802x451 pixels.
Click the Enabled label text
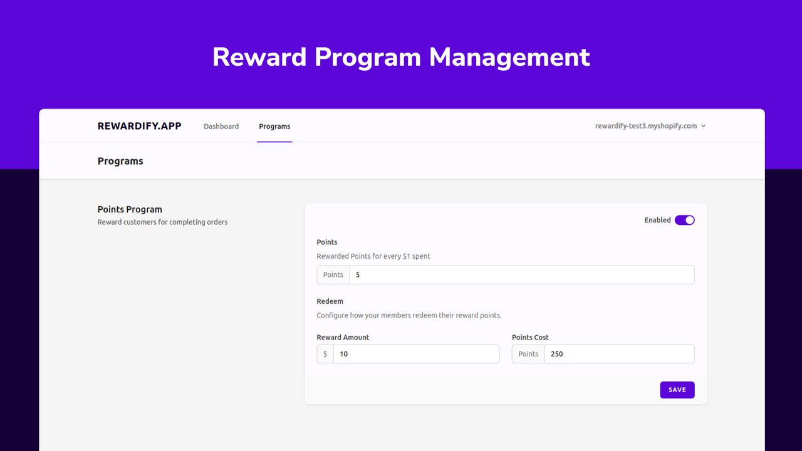[x=657, y=220]
